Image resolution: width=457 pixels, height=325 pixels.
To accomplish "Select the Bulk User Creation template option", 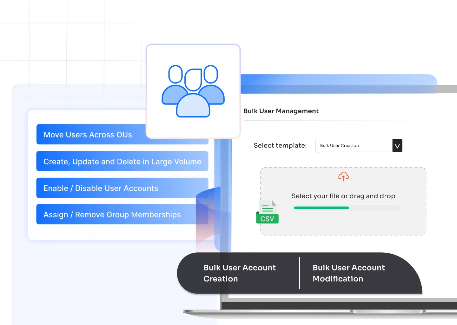I will [x=339, y=145].
